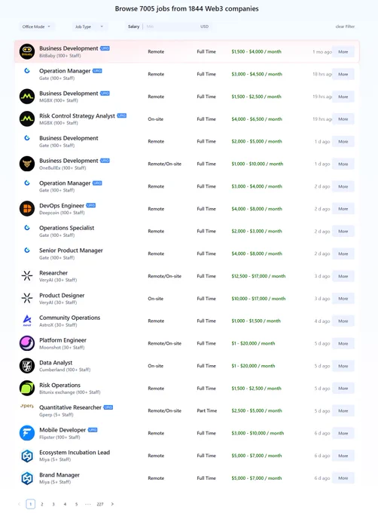The image size is (378, 513).
Task: Click the MGBX logo beside Risk Control Strategy Analyst
Action: (27, 119)
